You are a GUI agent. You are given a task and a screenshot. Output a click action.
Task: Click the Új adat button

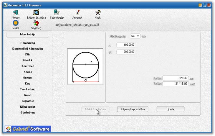[171, 109]
